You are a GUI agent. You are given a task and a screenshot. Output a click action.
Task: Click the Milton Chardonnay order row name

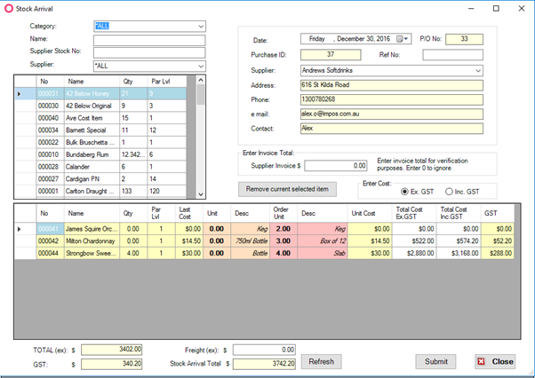pos(92,241)
